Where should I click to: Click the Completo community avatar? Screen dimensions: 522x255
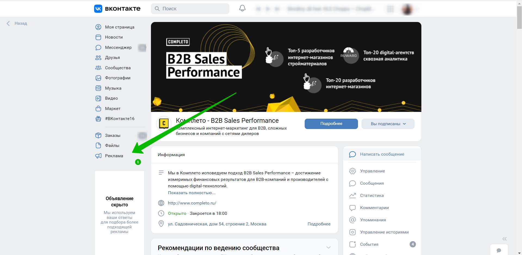(164, 124)
